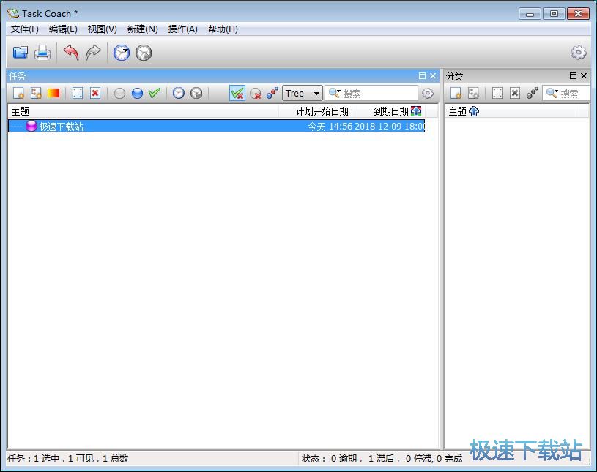The height and width of the screenshot is (472, 597).
Task: Click the orange-red gradient new-from-template icon
Action: pos(53,93)
